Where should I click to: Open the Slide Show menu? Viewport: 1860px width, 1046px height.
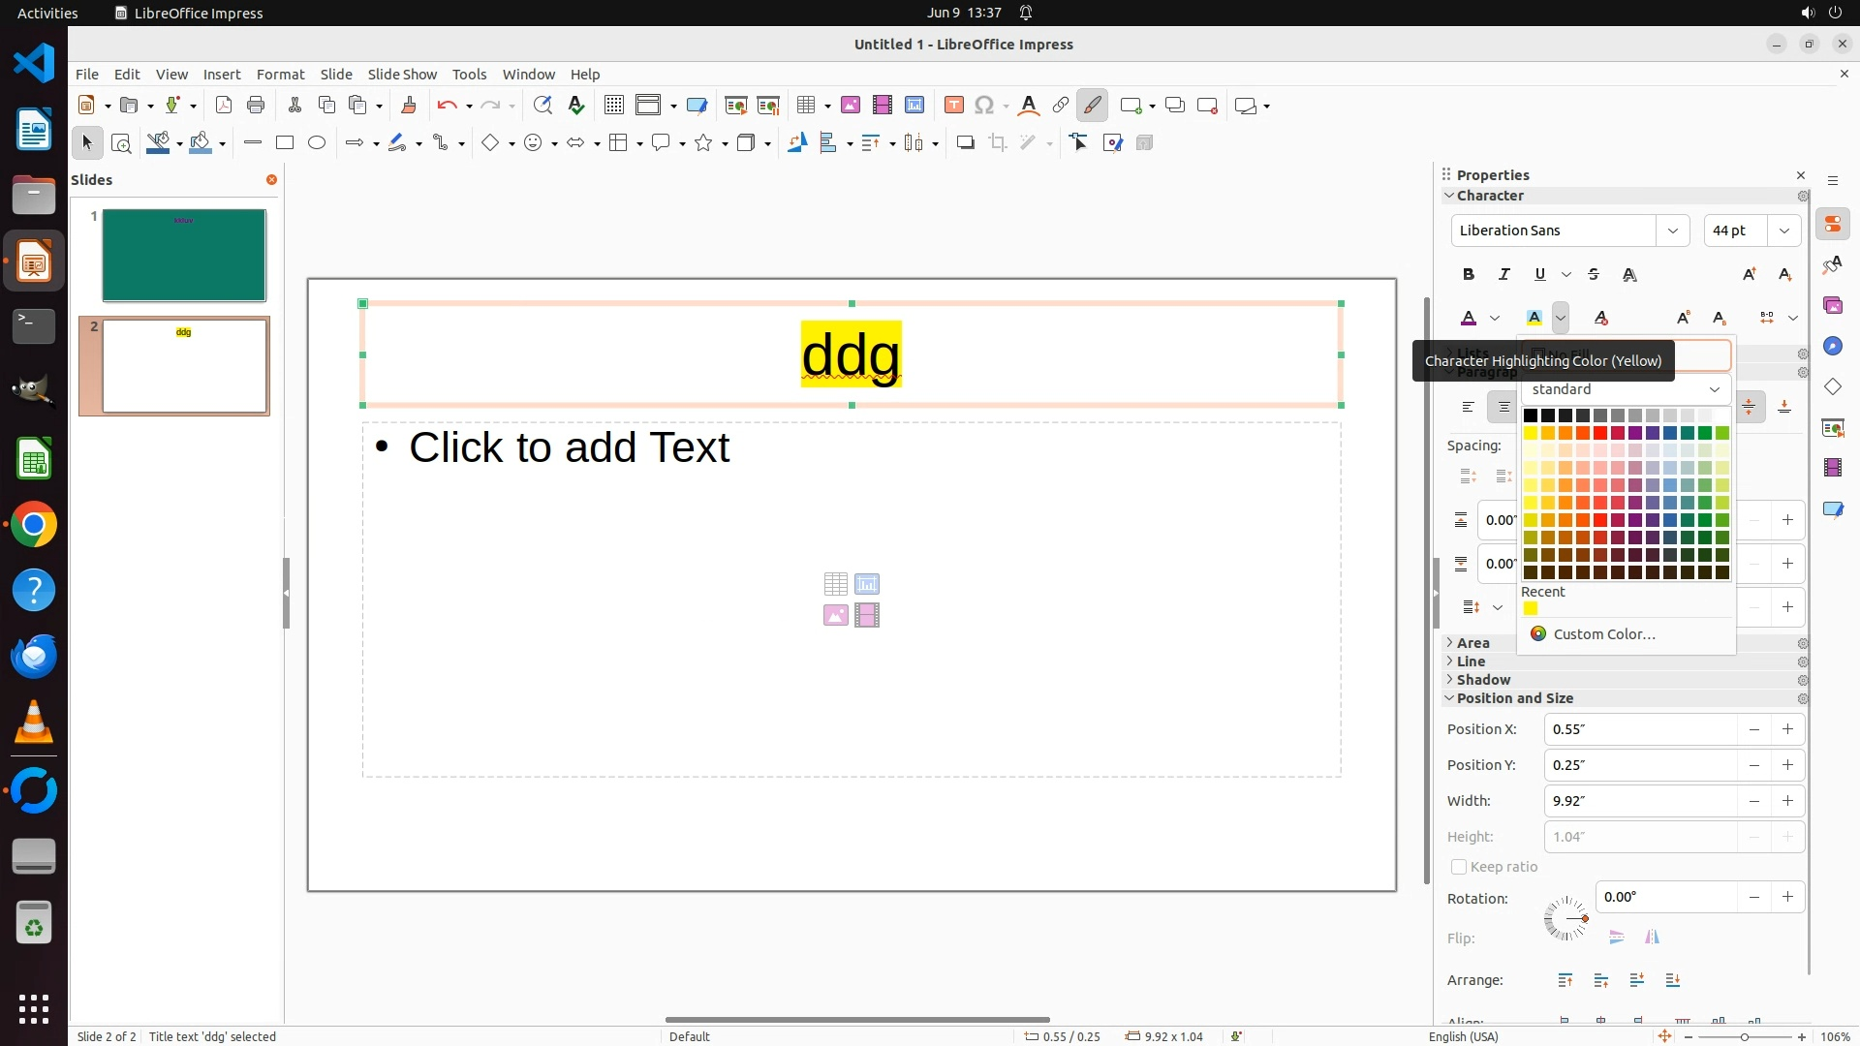[402, 75]
